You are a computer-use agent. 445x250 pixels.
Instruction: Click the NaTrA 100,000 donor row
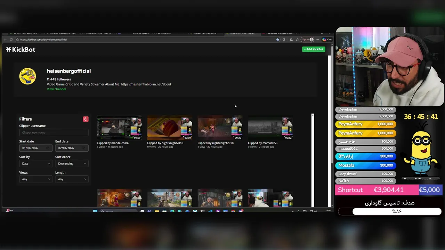coord(366,181)
